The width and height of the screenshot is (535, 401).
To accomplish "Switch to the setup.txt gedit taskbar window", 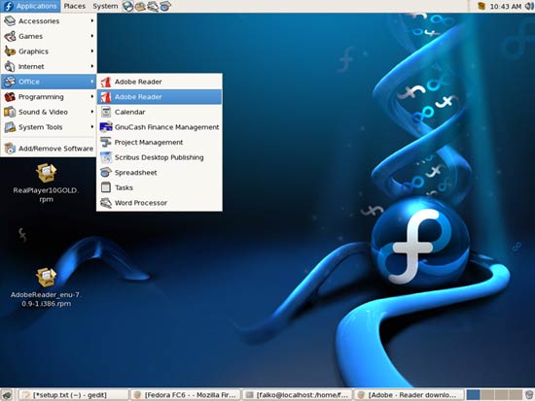I will [x=74, y=395].
